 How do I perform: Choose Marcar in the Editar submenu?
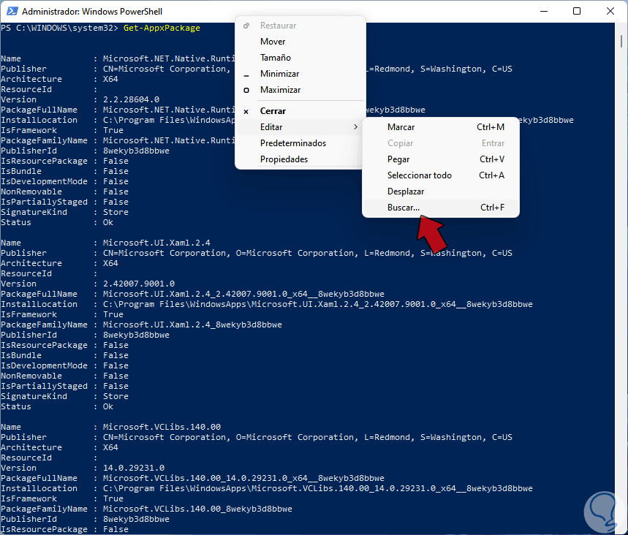(441, 127)
